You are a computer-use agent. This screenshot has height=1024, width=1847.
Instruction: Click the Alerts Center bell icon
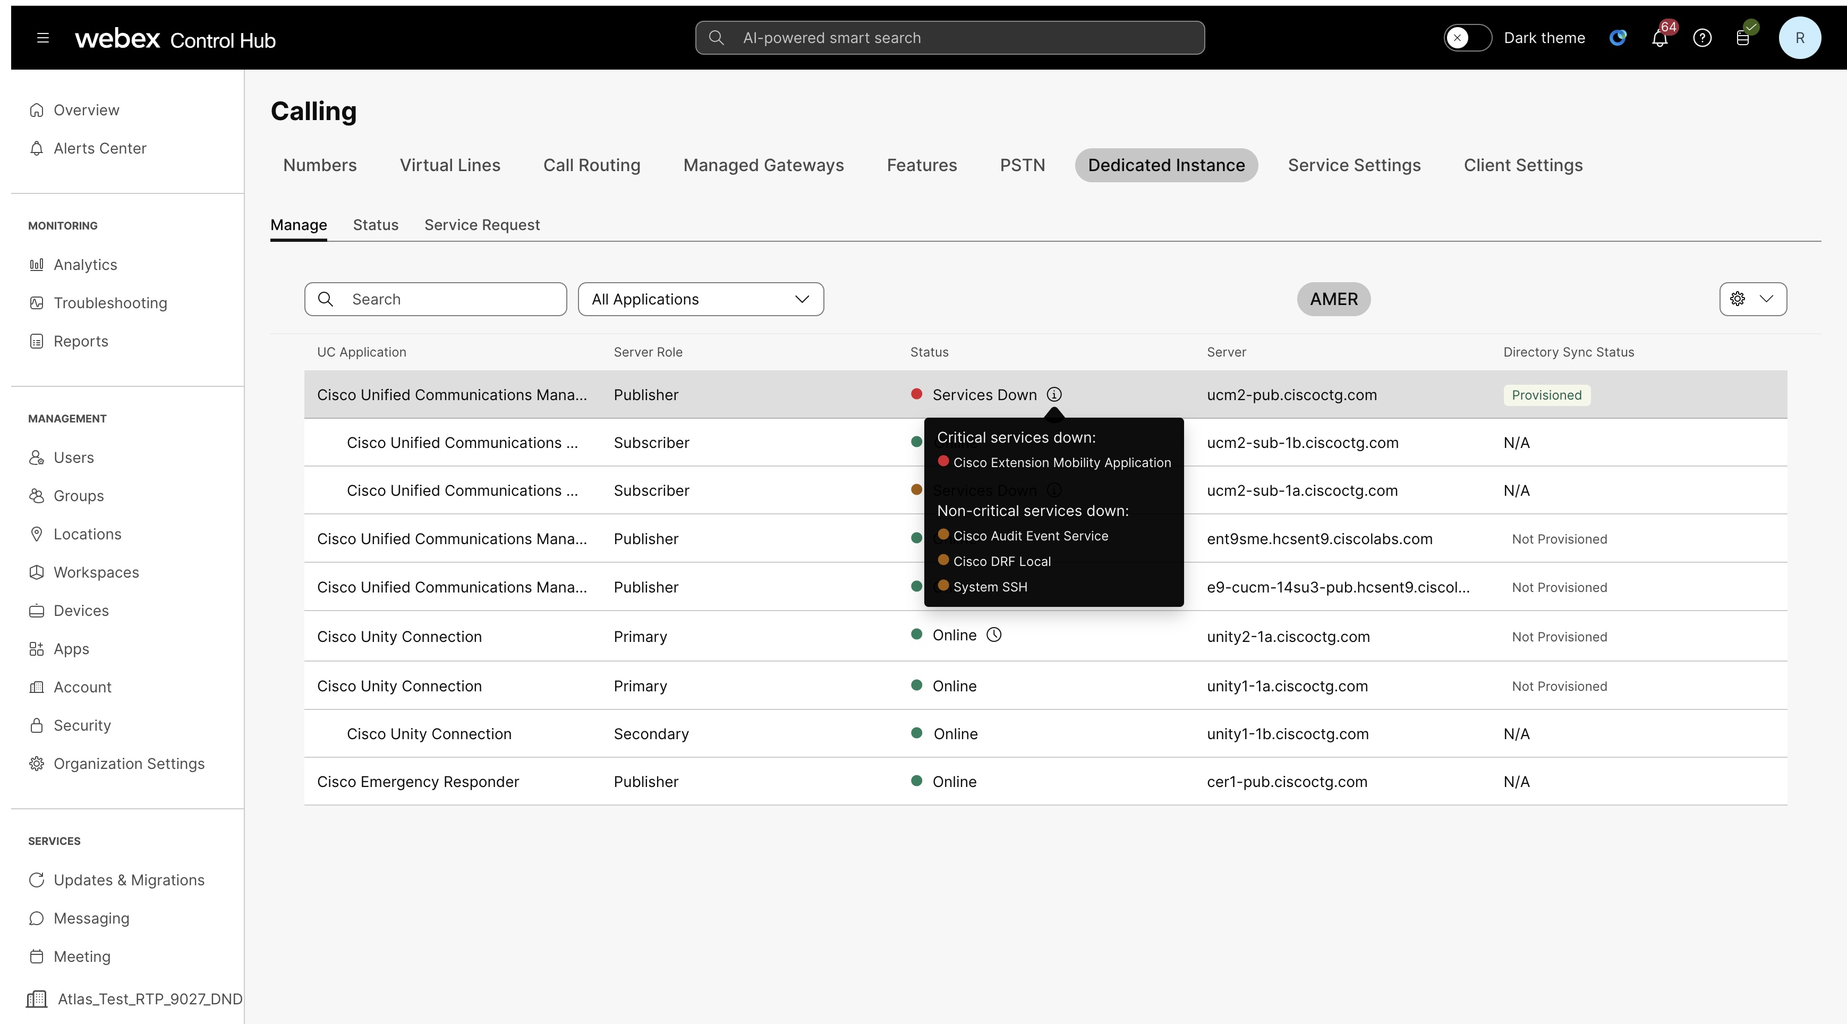37,148
